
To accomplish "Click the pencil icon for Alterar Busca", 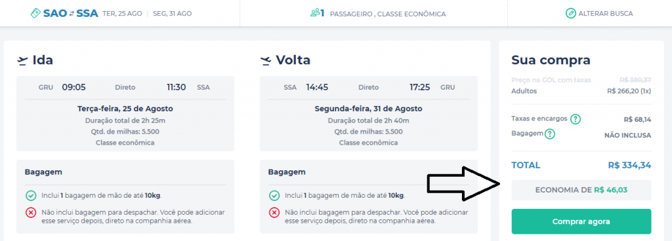I will coord(570,13).
